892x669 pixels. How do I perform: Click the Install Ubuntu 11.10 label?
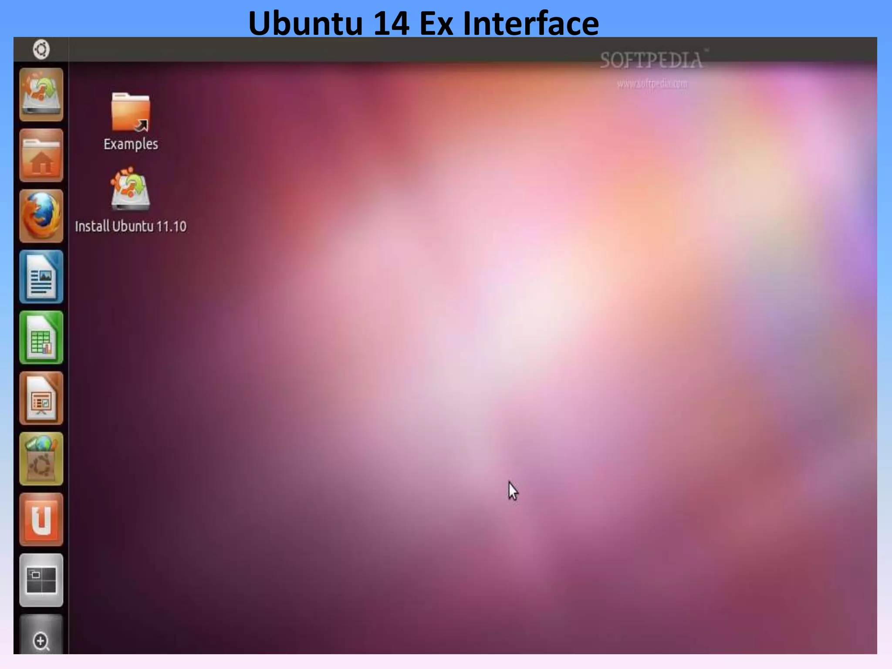[x=131, y=226]
